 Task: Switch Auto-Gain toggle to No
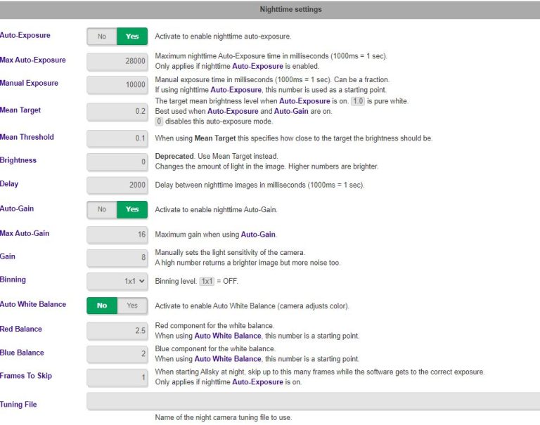pos(102,209)
